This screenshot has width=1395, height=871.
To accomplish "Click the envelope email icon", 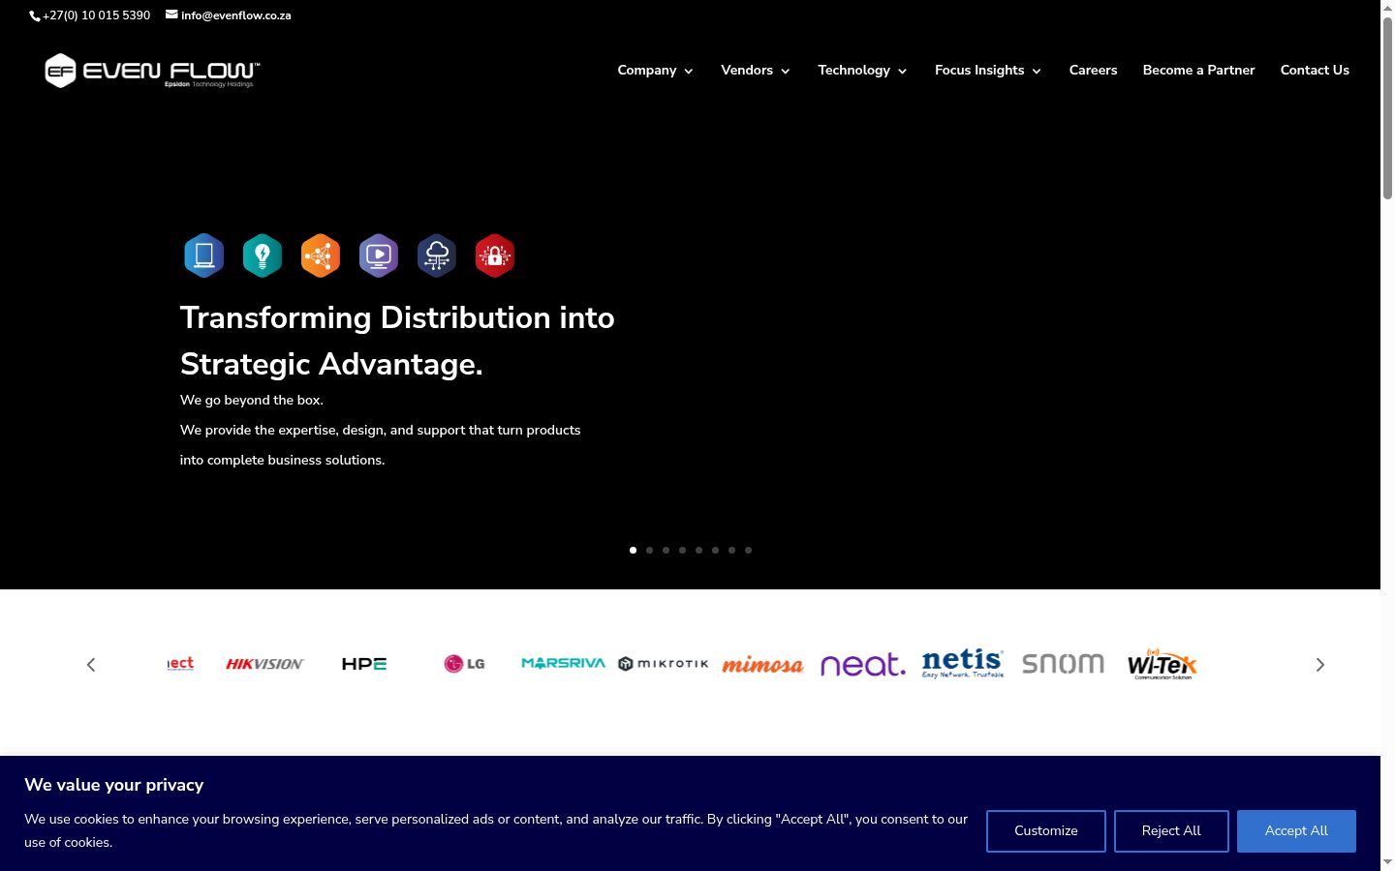I will (x=171, y=15).
